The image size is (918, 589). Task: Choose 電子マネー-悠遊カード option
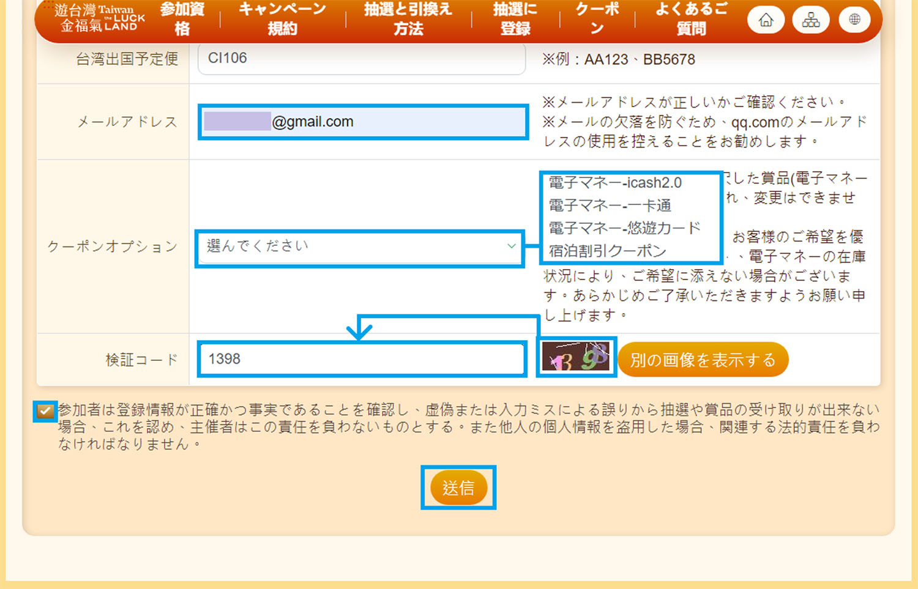(624, 228)
